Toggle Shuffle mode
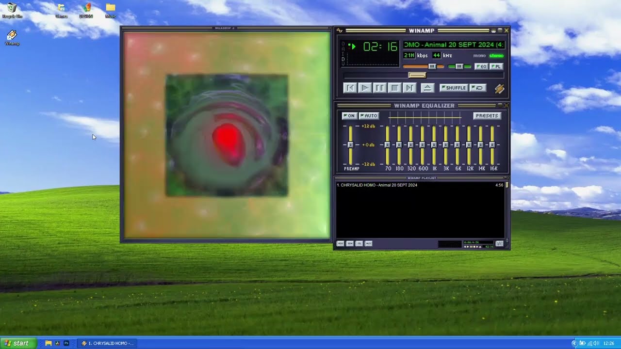 pyautogui.click(x=454, y=88)
